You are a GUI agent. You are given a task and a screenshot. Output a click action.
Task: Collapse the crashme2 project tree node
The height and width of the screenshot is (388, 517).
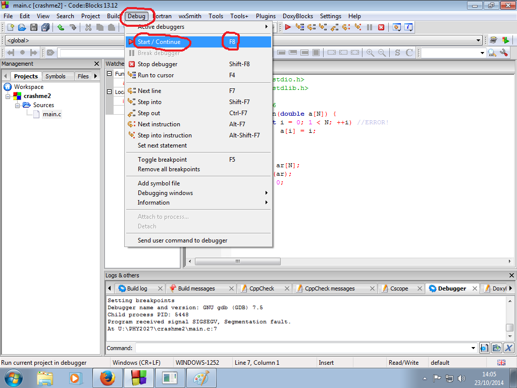8,96
